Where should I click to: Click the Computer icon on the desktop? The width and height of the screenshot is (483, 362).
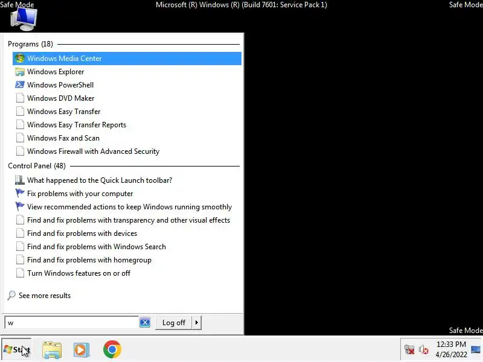coord(24,19)
